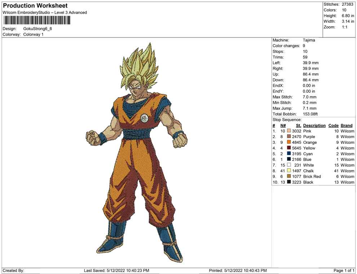This screenshot has width=357, height=274.
Task: Click the Description column header
Action: 314,125
